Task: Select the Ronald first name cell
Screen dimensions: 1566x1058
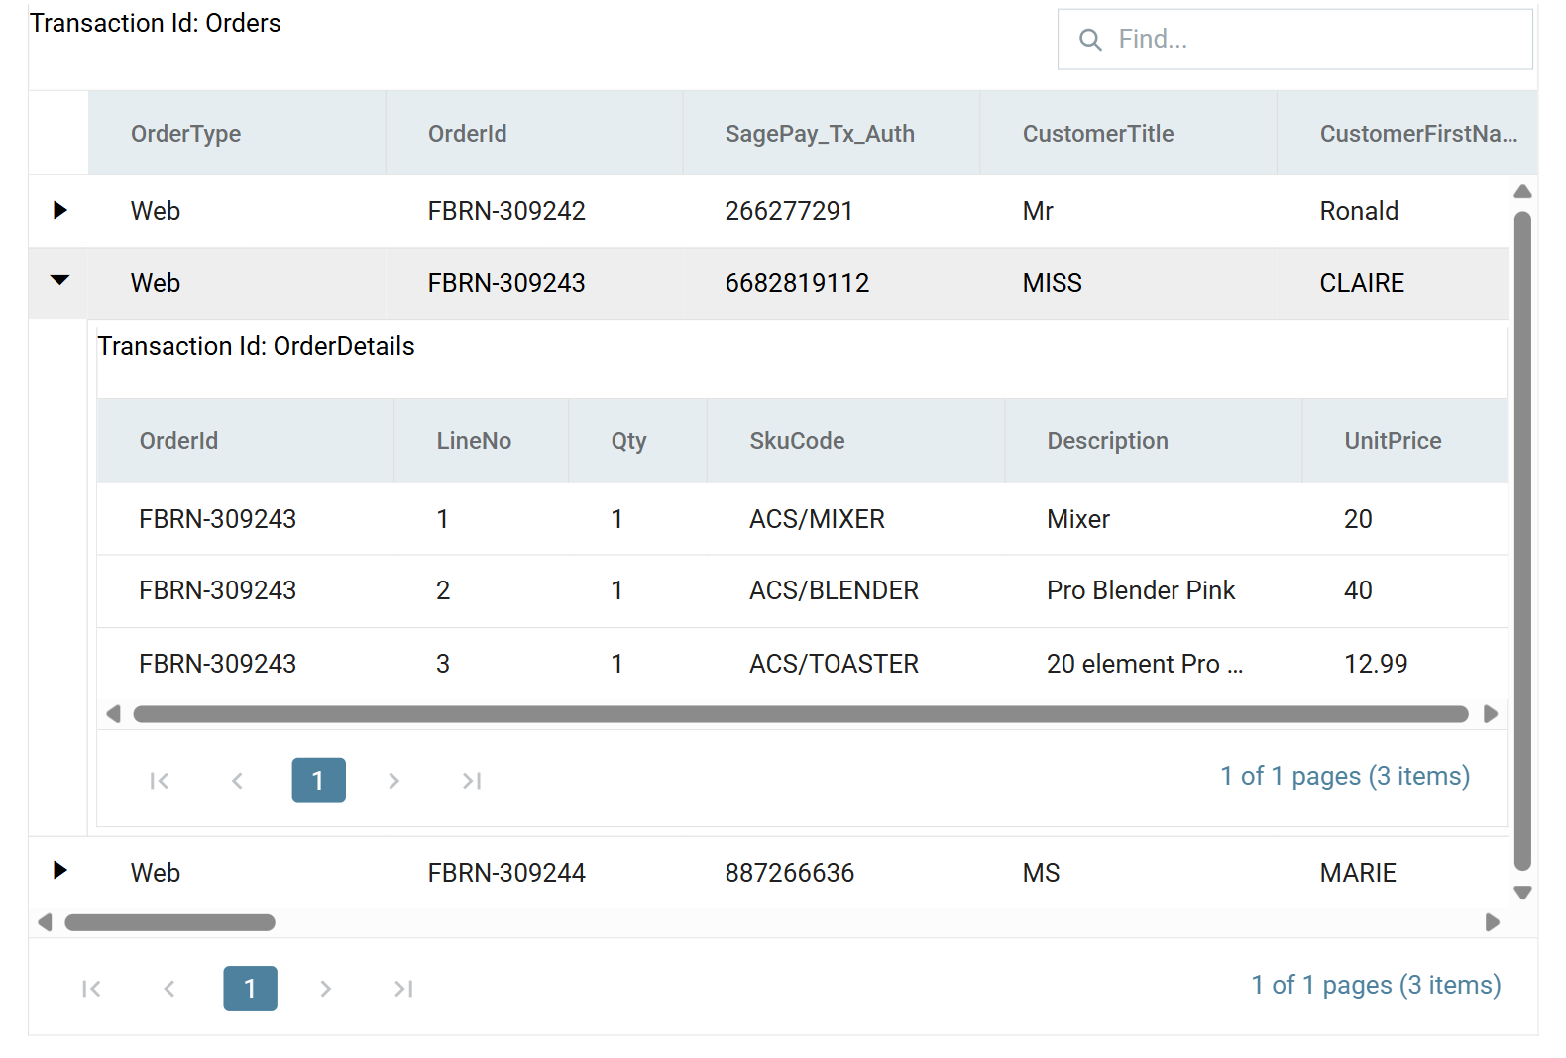Action: [x=1393, y=211]
